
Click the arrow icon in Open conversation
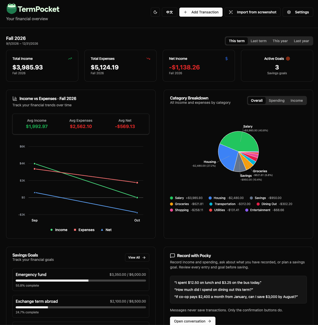click(x=209, y=321)
